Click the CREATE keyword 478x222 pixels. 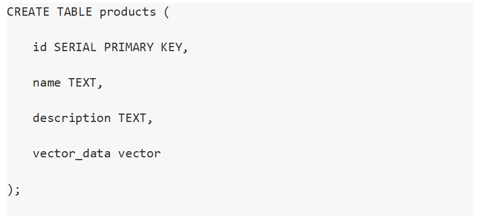[28, 12]
